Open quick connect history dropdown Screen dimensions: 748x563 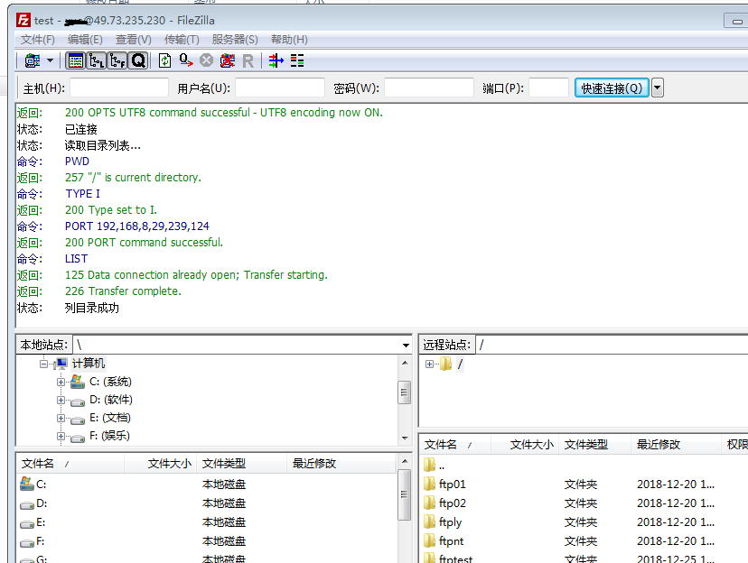[x=658, y=88]
